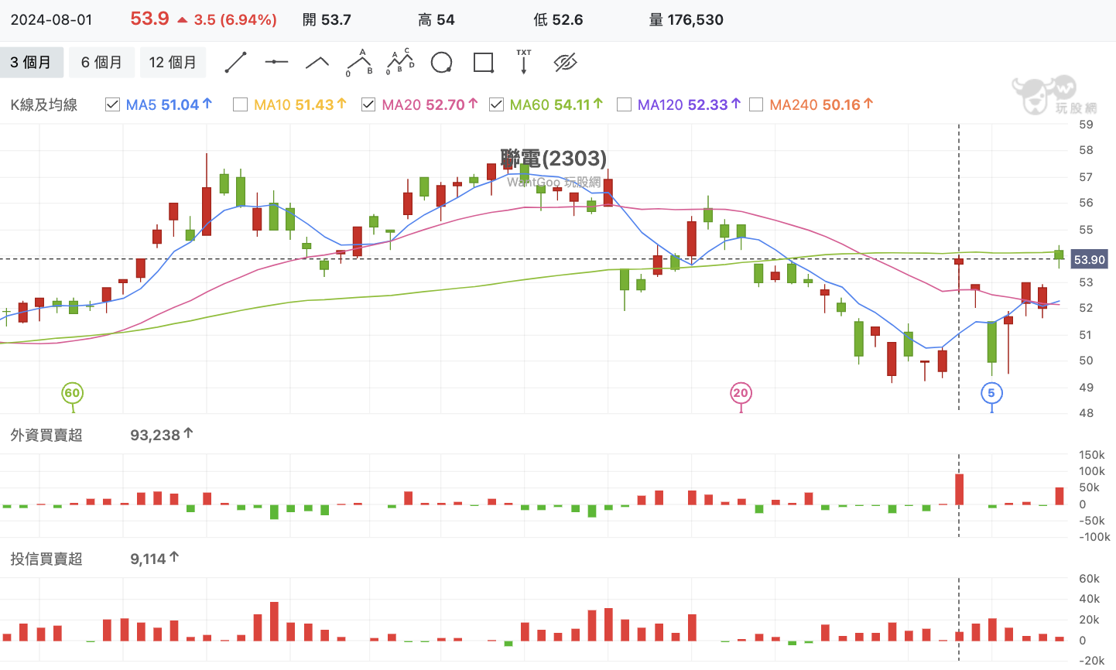This screenshot has height=670, width=1116.
Task: Click the green 60 MA marker
Action: pos(72,393)
